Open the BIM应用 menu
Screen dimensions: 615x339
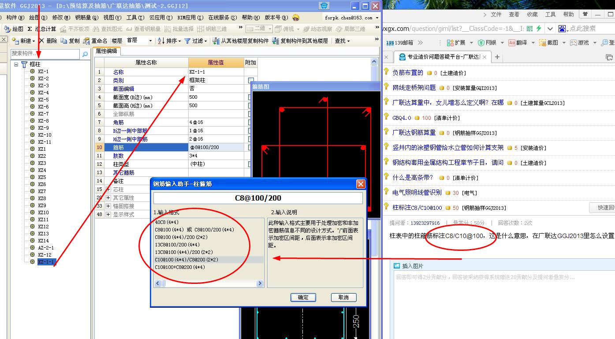point(190,18)
